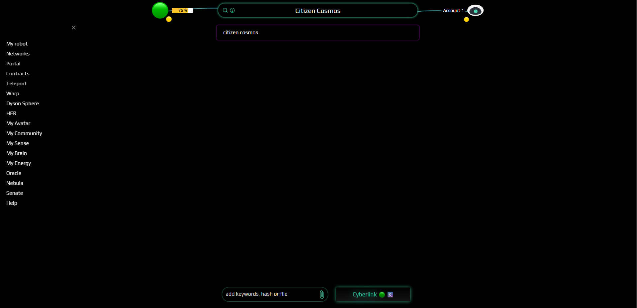Open Help page

(x=12, y=203)
